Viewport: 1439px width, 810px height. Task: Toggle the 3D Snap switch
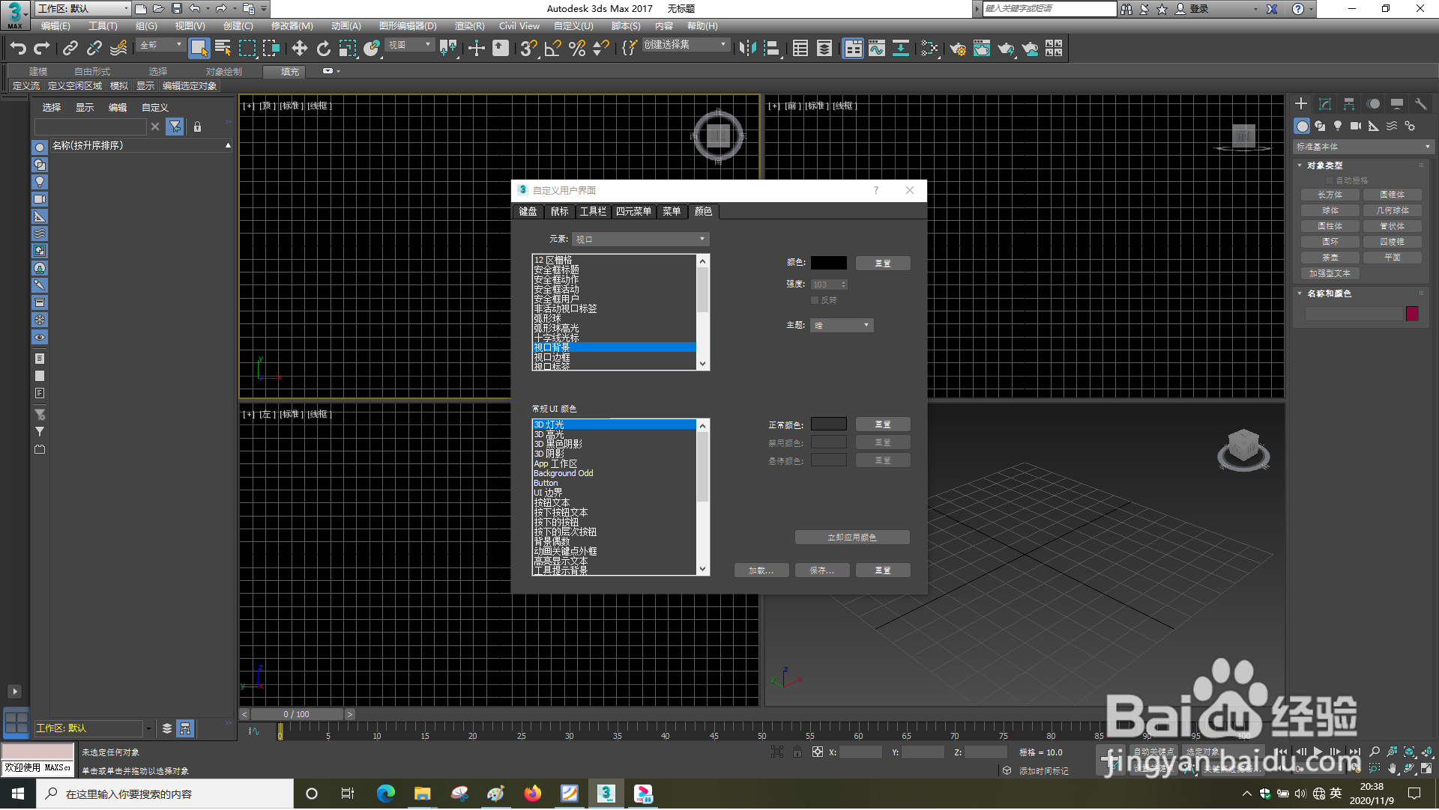pos(527,48)
